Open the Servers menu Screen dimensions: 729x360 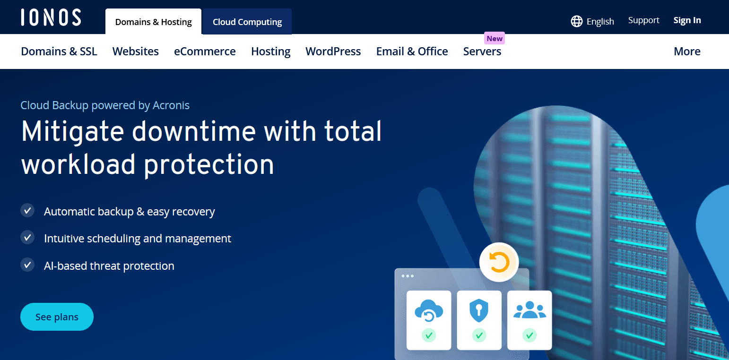(x=482, y=51)
